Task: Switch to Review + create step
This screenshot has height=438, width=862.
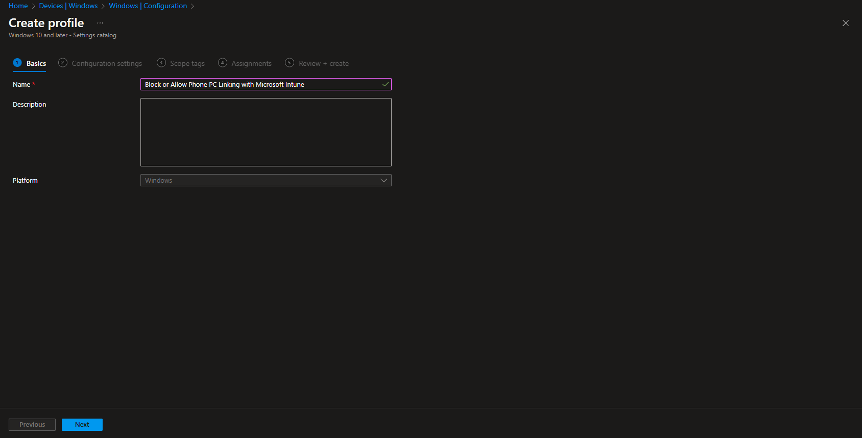Action: pyautogui.click(x=317, y=63)
